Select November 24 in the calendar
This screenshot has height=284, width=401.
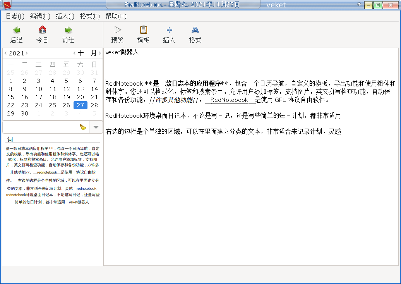(39, 105)
